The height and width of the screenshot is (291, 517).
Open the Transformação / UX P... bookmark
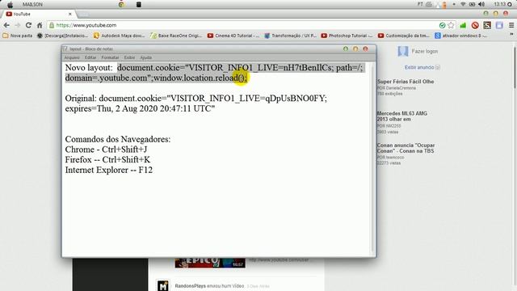coord(291,36)
